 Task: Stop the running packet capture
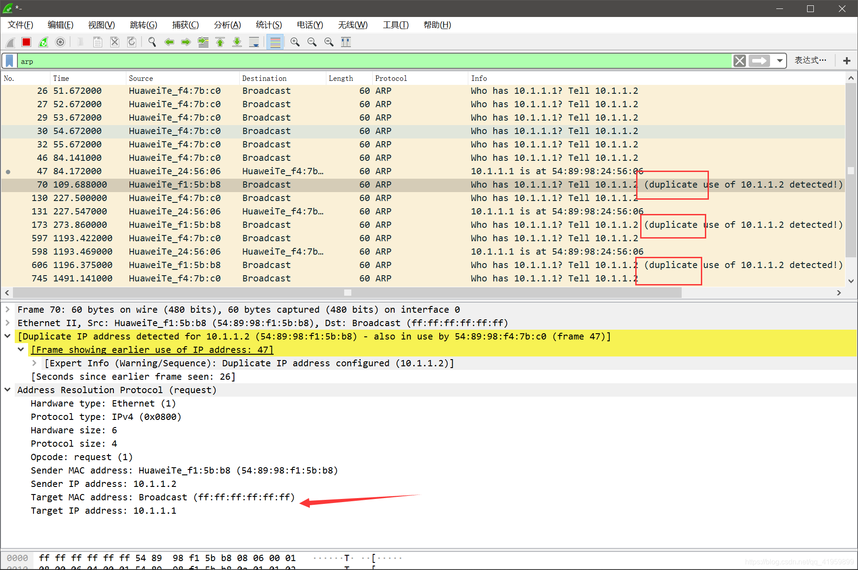click(x=26, y=42)
